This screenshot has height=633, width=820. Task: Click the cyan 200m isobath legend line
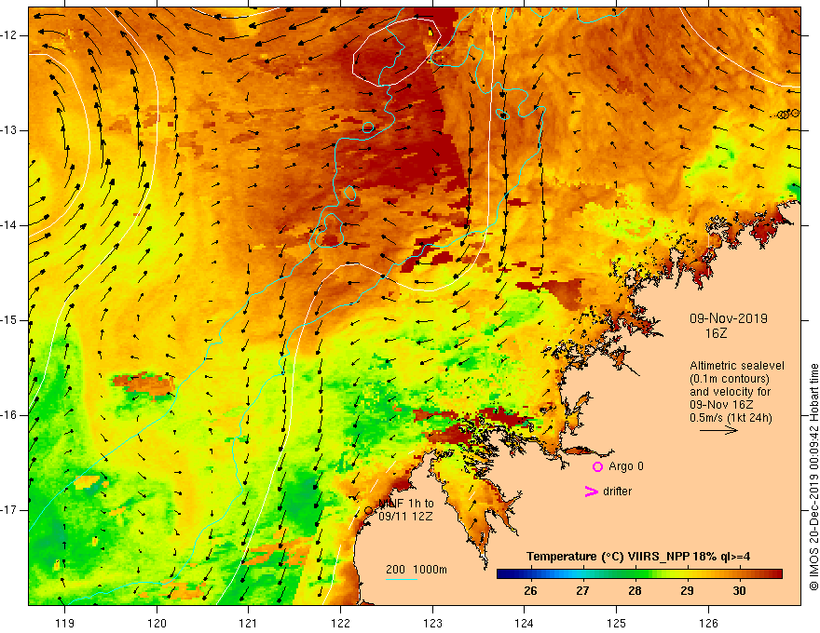[x=401, y=579]
